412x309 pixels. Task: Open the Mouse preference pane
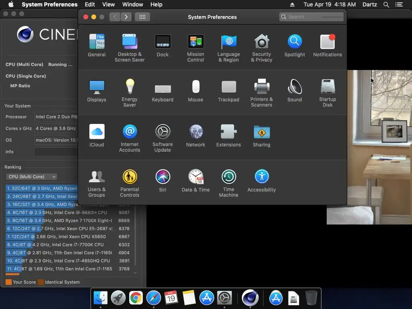(x=196, y=91)
